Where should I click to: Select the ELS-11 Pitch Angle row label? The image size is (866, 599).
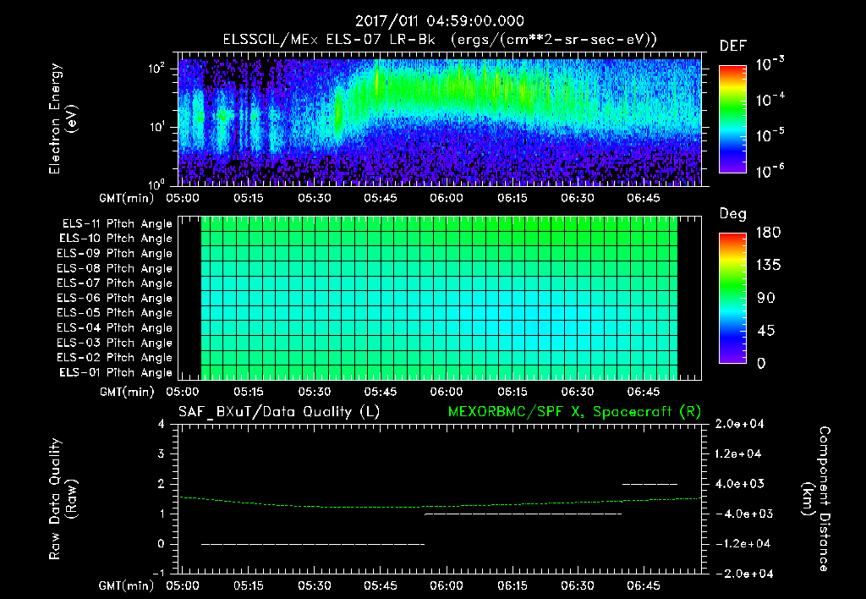coord(117,224)
